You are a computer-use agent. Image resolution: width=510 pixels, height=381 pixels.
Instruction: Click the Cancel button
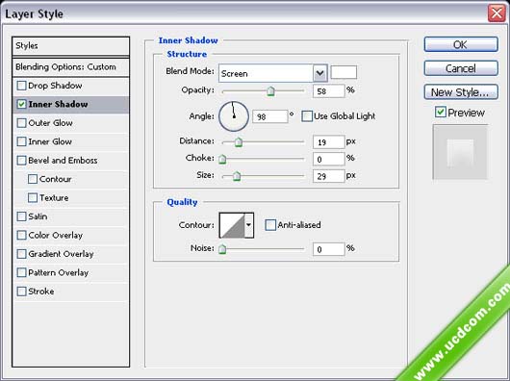461,68
